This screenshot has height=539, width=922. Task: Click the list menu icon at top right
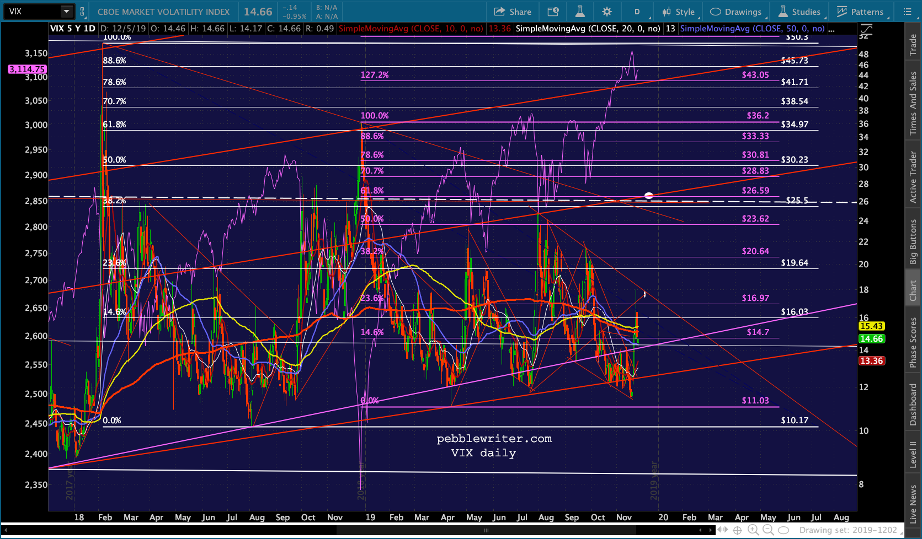click(907, 12)
